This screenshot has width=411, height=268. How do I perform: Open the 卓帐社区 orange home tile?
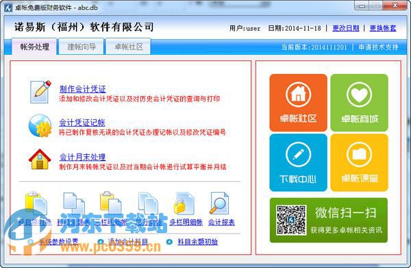click(298, 103)
